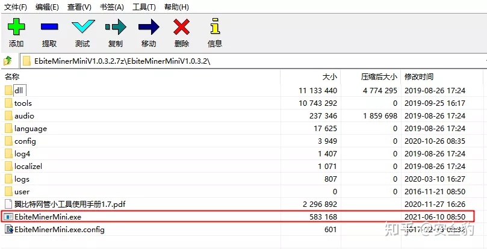Screen dimensions: 487x249
Task: Select the config folder icon
Action: click(x=8, y=141)
